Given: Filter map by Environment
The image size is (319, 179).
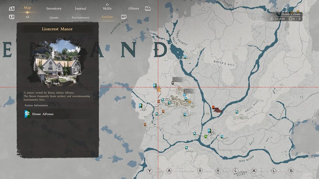Looking at the screenshot, I should pos(80,18).
